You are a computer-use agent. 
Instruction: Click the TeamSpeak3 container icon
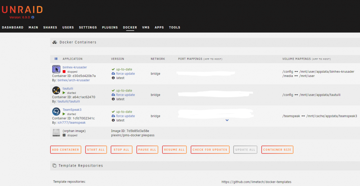point(56,112)
